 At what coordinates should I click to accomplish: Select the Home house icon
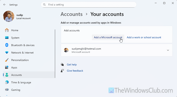coord(7,30)
